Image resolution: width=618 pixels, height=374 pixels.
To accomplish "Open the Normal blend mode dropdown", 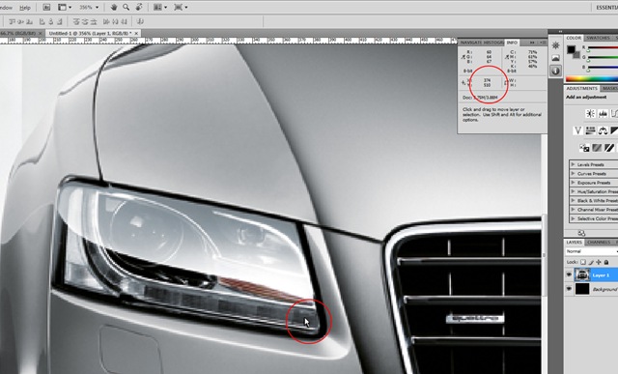I will [x=591, y=251].
